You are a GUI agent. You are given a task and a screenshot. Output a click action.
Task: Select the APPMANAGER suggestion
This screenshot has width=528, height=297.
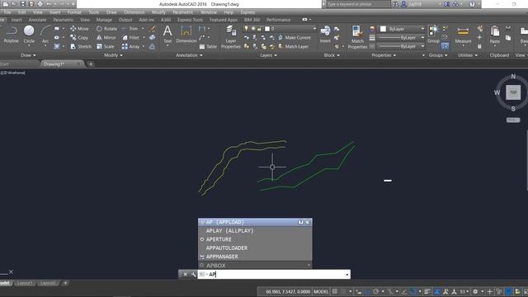click(255, 257)
